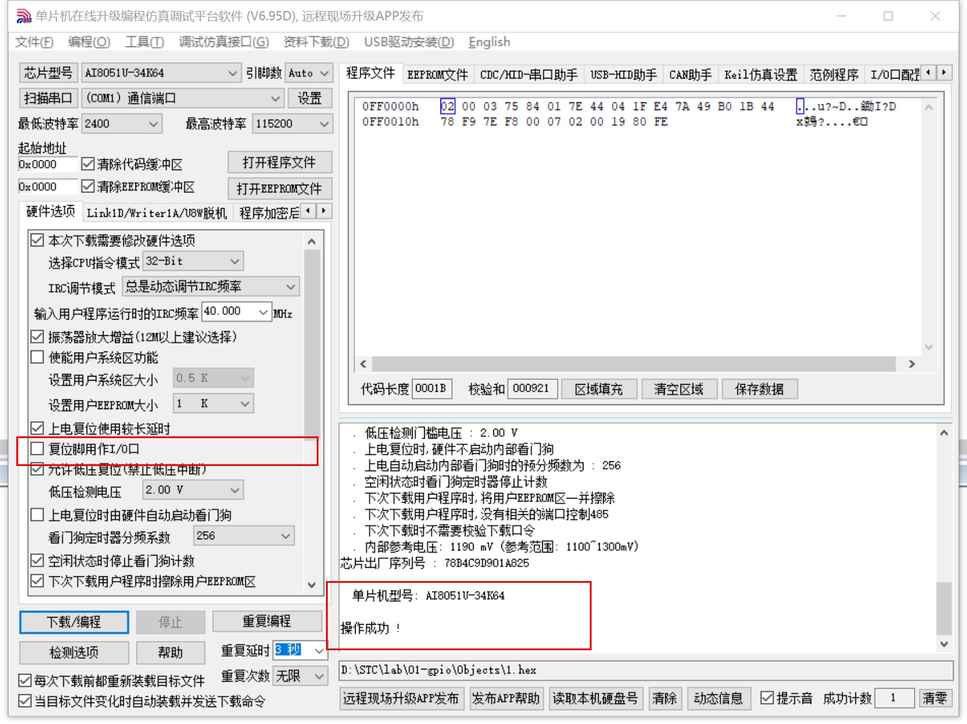Toggle 下次下载用户程序时擦除用户EEPROM区
The width and height of the screenshot is (967, 724).
[x=37, y=580]
